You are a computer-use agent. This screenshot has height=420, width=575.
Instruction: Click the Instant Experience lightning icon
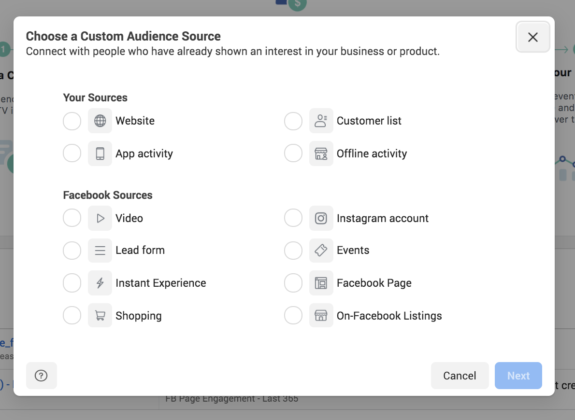click(x=100, y=283)
